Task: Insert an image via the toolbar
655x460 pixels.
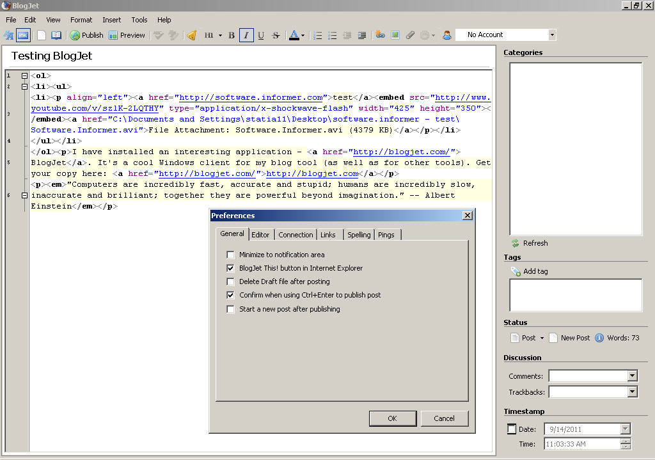Action: pyautogui.click(x=396, y=35)
